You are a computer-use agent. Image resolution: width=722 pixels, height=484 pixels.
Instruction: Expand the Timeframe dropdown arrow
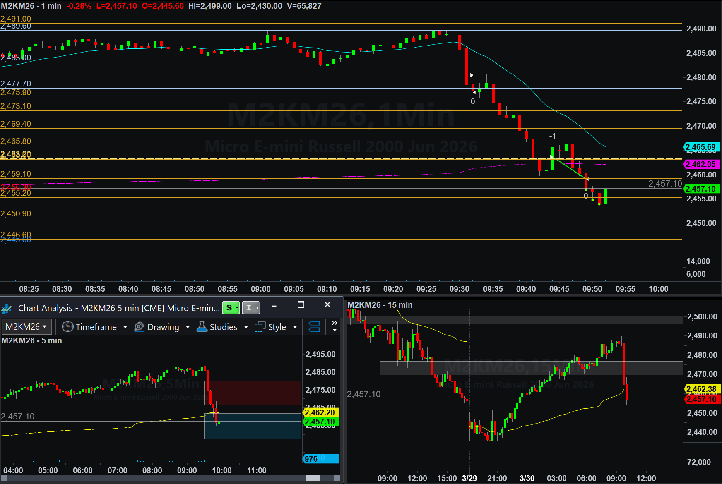[125, 327]
